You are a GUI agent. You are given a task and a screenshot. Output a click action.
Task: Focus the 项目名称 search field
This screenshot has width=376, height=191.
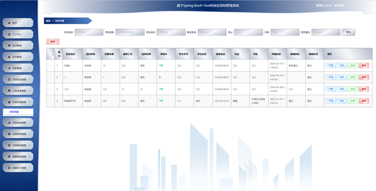coord(89,32)
